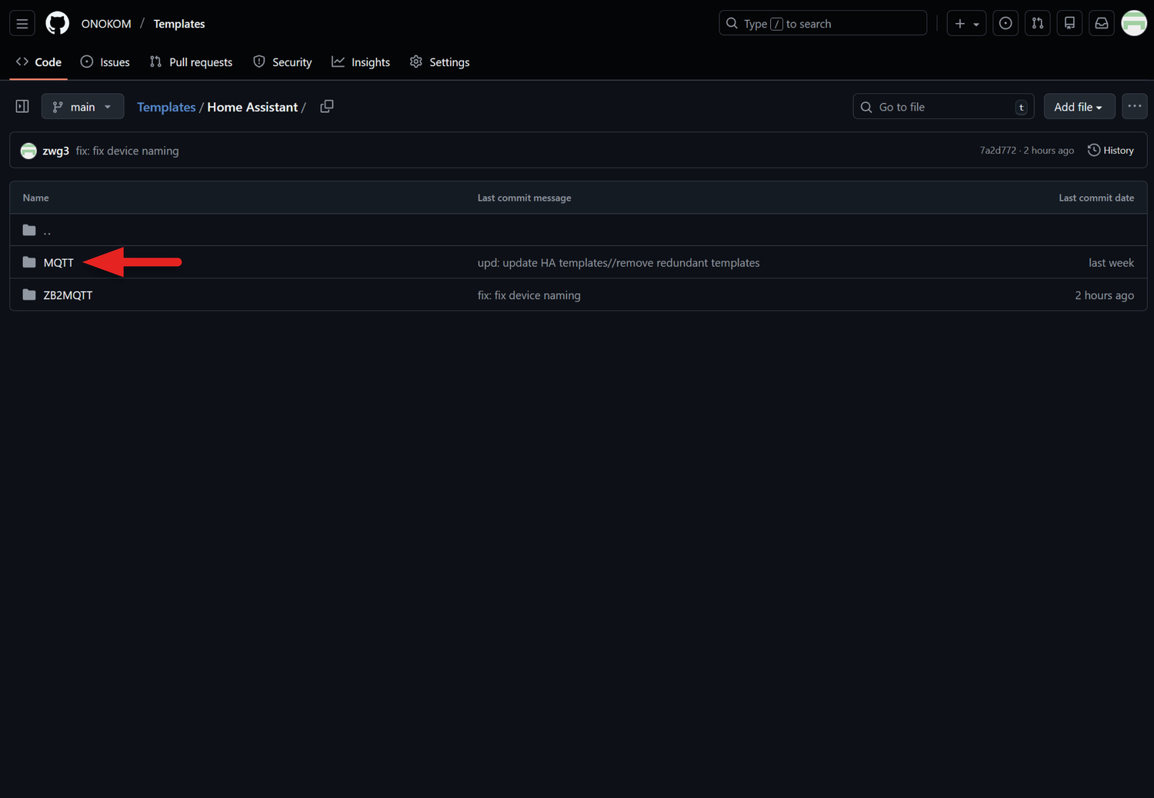
Task: Open the Create new plus dropdown
Action: (x=966, y=24)
